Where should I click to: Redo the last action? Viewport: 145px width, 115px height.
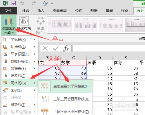(33, 3)
